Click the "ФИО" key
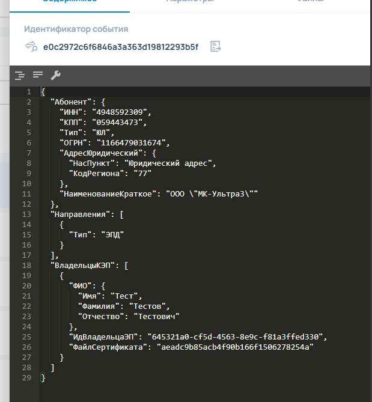Viewport: 372px width, 402px height. coord(81,286)
